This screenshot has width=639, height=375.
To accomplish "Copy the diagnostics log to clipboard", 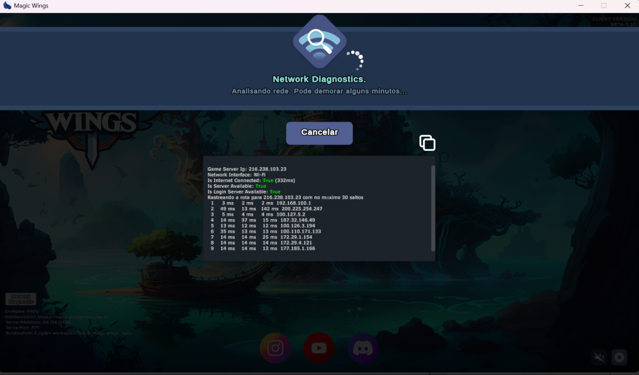I will pos(427,143).
